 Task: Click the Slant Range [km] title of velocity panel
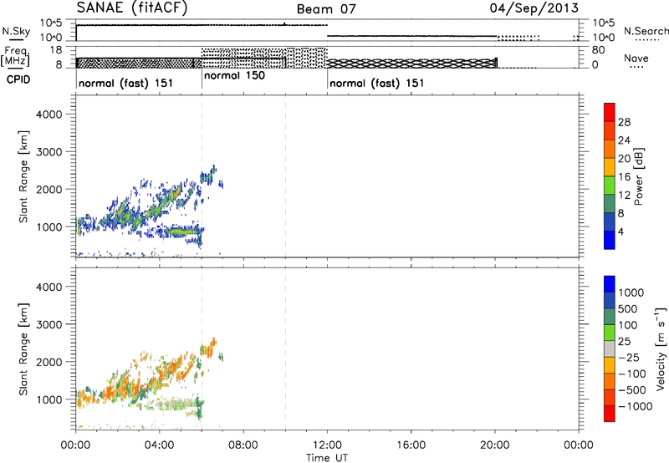[x=23, y=349]
